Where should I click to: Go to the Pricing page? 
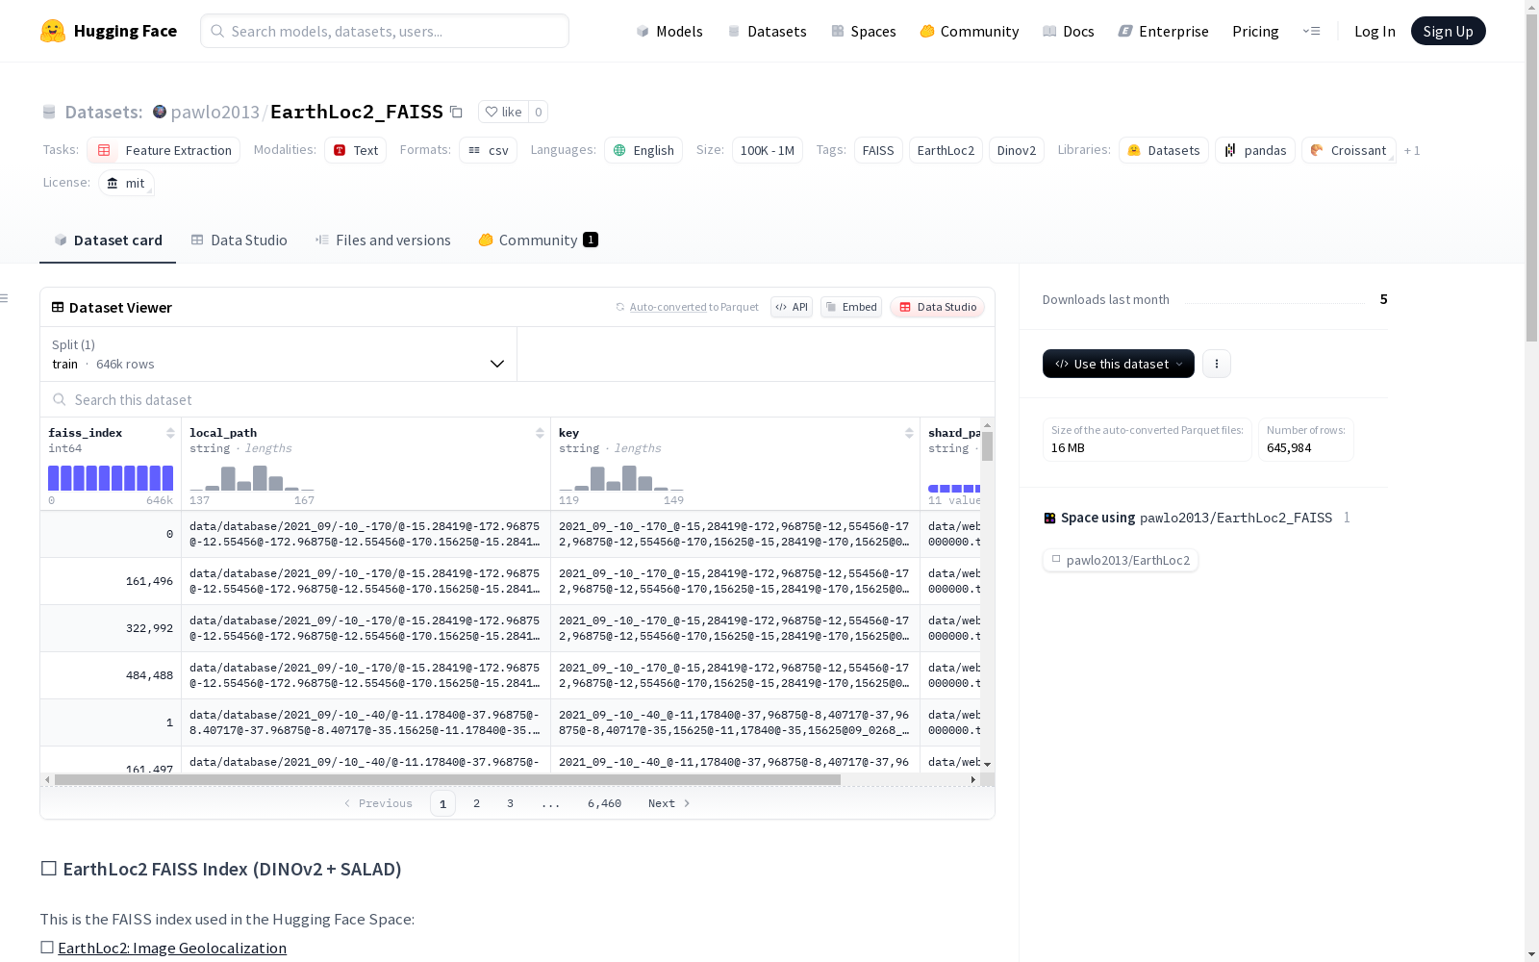pos(1255,31)
